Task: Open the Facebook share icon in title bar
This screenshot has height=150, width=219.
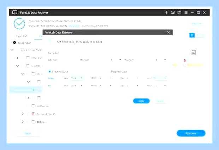Action: [166, 13]
